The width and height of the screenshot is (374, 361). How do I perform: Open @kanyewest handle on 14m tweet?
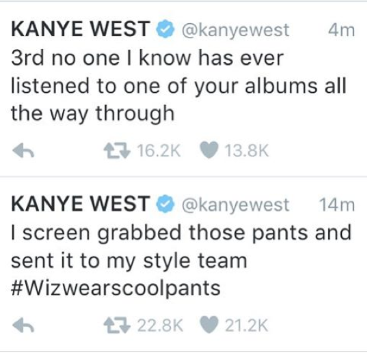pos(236,205)
